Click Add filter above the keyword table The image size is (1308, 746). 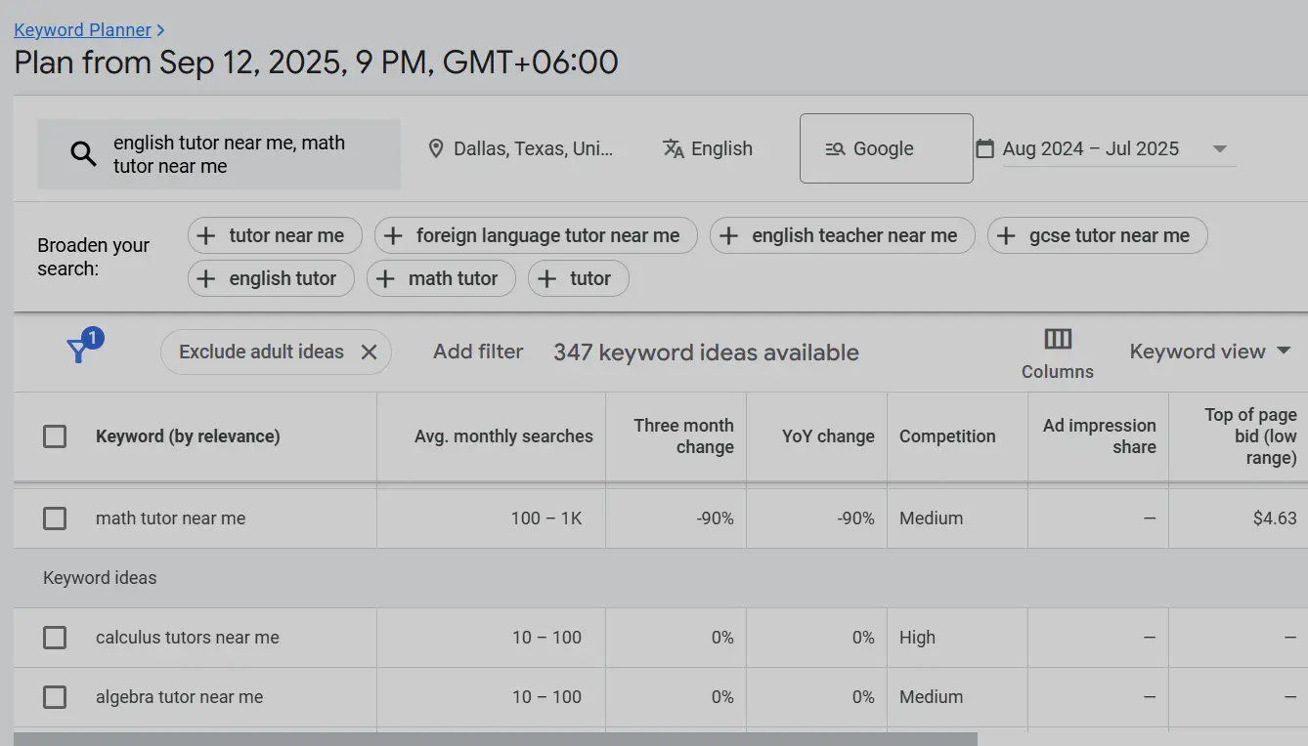[x=478, y=351]
